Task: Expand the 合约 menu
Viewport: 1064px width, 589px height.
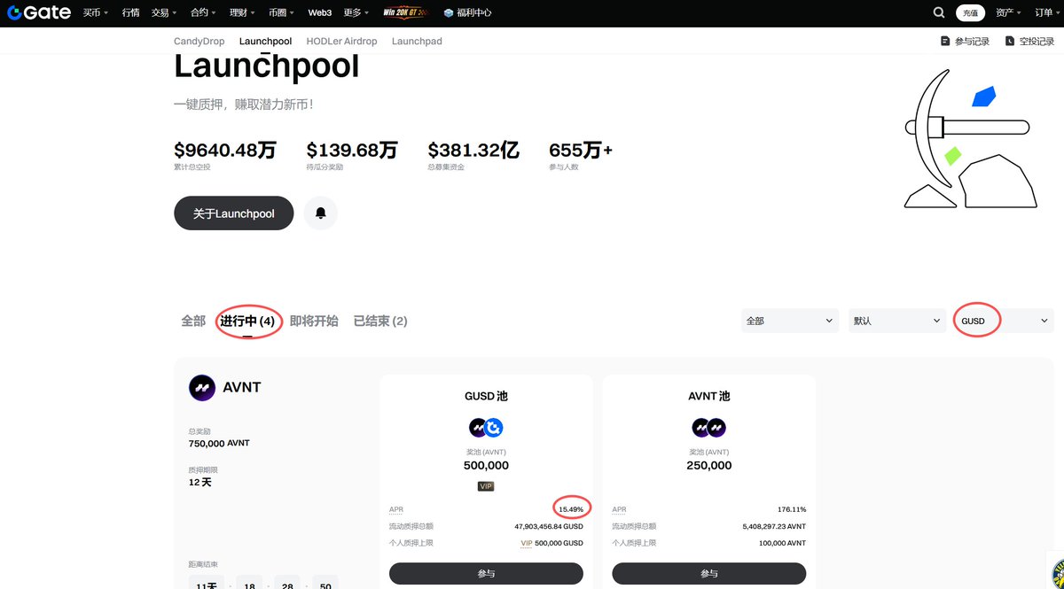Action: tap(203, 13)
